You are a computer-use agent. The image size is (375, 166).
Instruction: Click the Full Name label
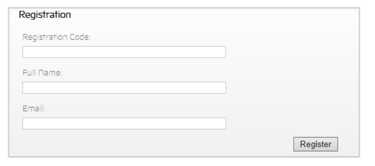pos(42,73)
